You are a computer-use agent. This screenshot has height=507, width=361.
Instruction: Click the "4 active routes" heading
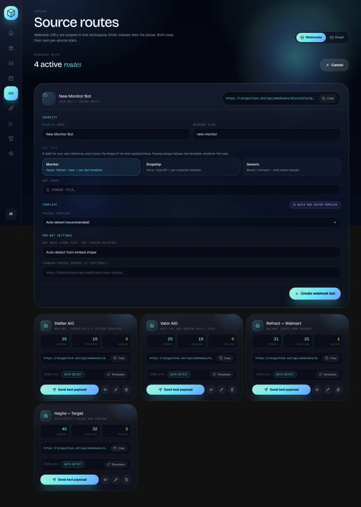click(58, 64)
